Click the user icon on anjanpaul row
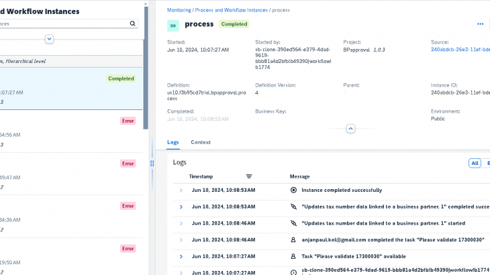 pos(293,239)
